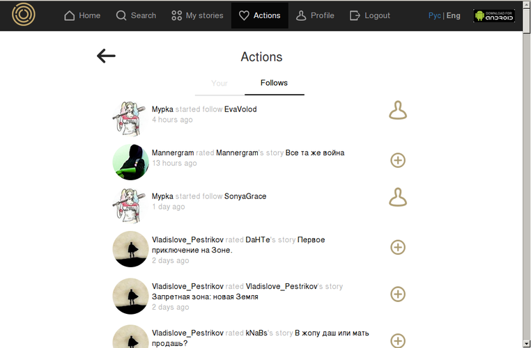Image resolution: width=531 pixels, height=348 pixels.
Task: Open Mypka name in EvaVolod row
Action: pyautogui.click(x=162, y=109)
